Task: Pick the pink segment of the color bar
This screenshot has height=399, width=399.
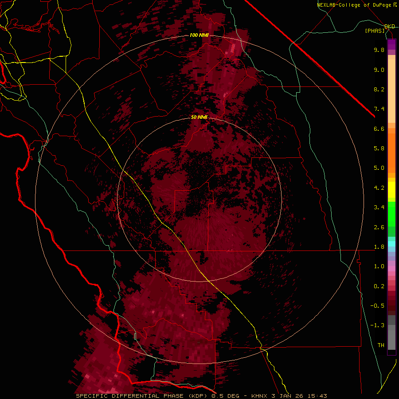Action: coord(391,269)
